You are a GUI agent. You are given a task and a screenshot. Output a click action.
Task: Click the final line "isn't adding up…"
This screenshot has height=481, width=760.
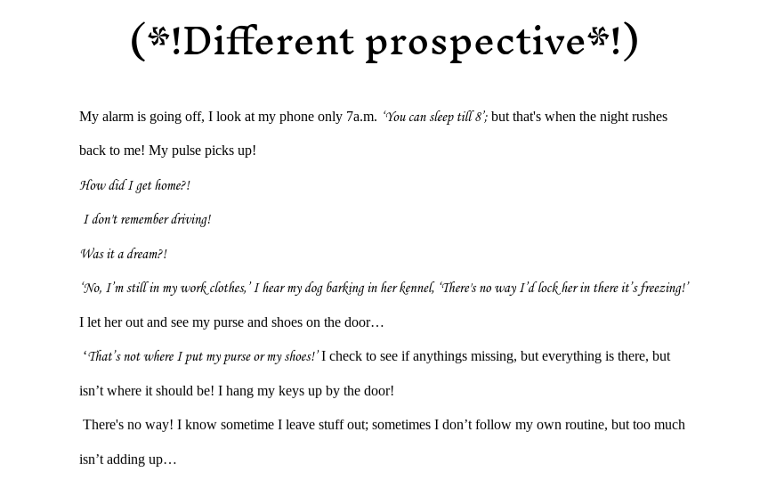127,460
